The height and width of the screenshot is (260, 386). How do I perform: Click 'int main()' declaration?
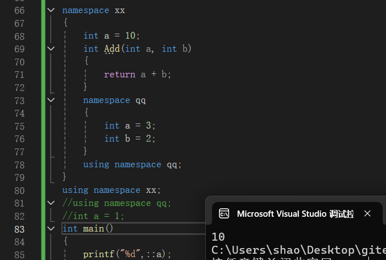click(88, 229)
